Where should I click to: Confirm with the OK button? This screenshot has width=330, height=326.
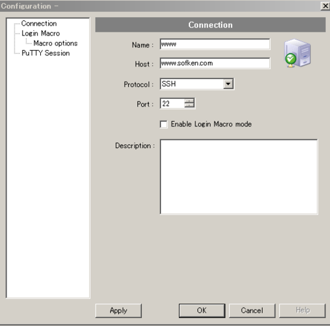(202, 310)
